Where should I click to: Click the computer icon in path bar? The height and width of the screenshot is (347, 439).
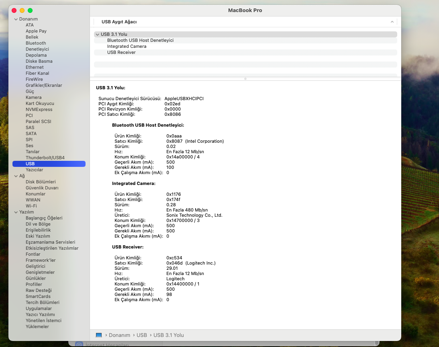click(99, 335)
